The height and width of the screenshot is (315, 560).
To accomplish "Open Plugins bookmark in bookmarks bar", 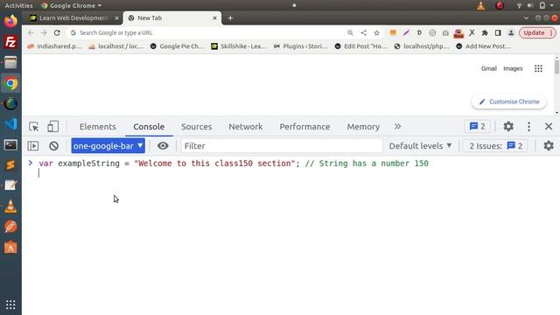I will 301,46.
